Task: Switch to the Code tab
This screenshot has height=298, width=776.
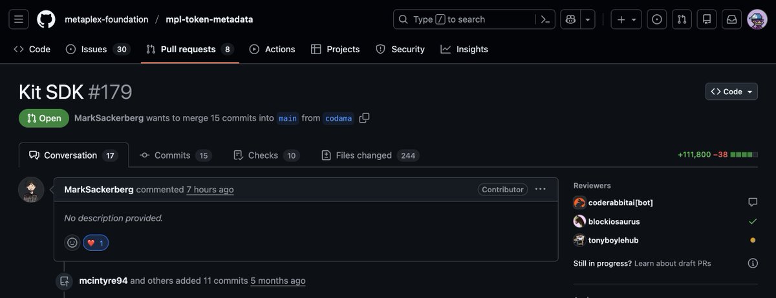Action: coord(32,49)
